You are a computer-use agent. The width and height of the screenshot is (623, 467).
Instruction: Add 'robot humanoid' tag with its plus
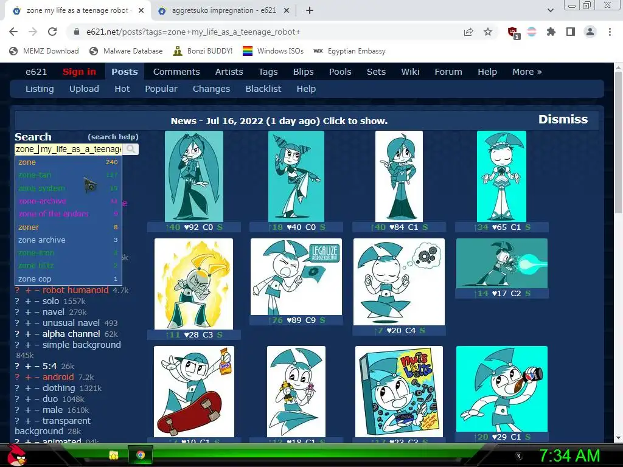[28, 290]
